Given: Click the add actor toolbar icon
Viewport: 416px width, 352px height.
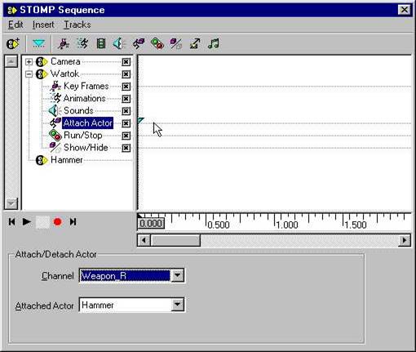Looking at the screenshot, I should pyautogui.click(x=13, y=43).
